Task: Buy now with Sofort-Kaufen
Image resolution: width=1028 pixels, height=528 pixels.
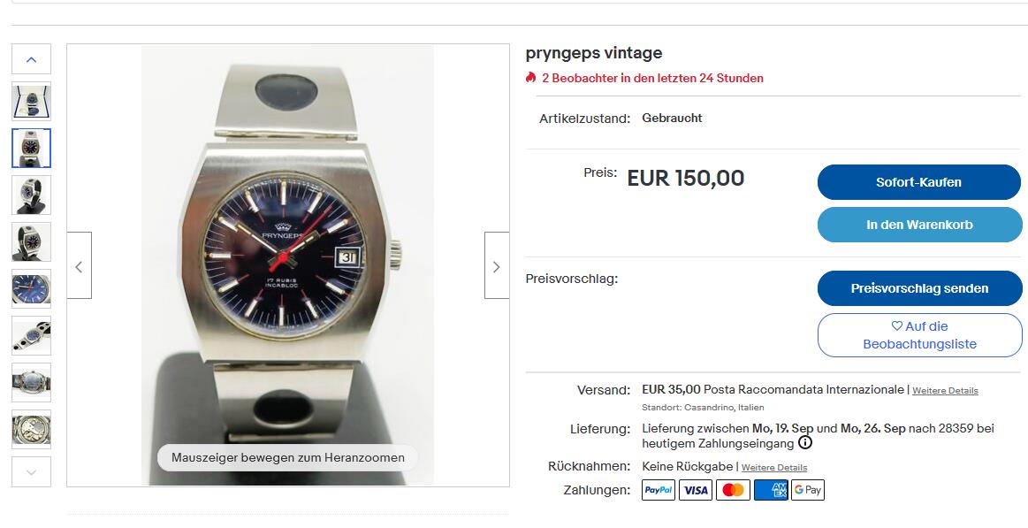Action: pos(918,182)
